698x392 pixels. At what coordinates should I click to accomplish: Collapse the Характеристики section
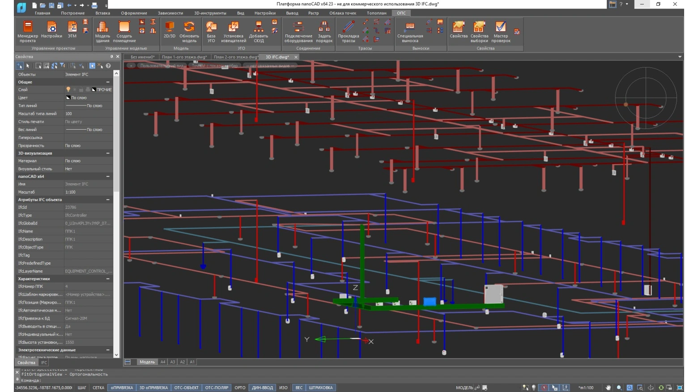click(108, 279)
